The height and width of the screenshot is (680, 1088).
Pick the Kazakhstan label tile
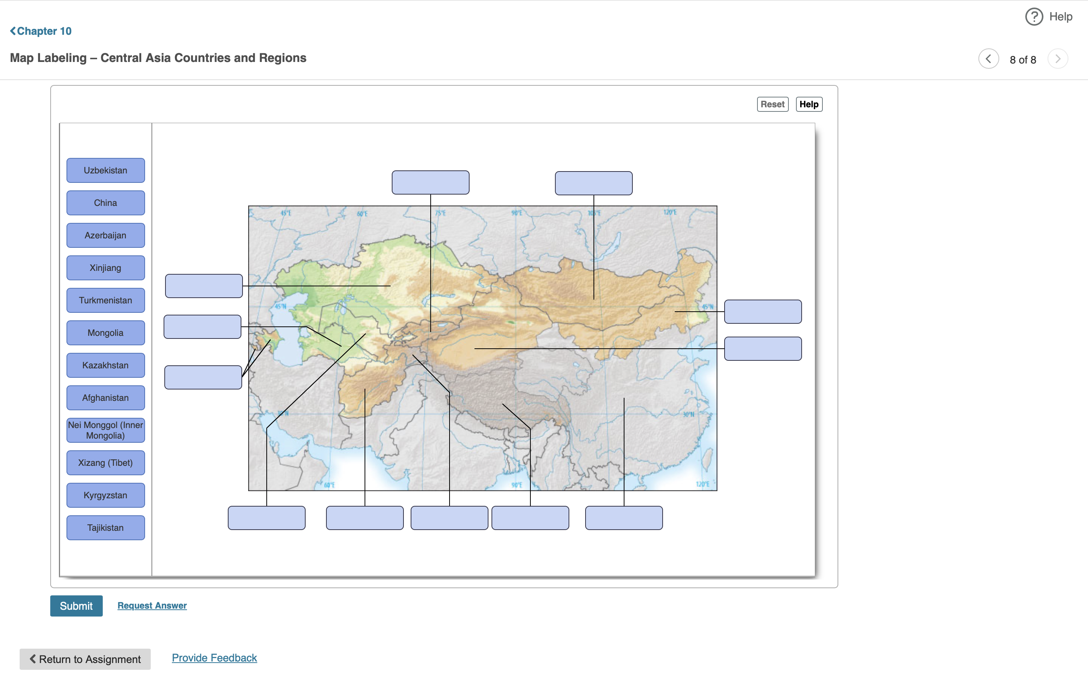pos(106,365)
